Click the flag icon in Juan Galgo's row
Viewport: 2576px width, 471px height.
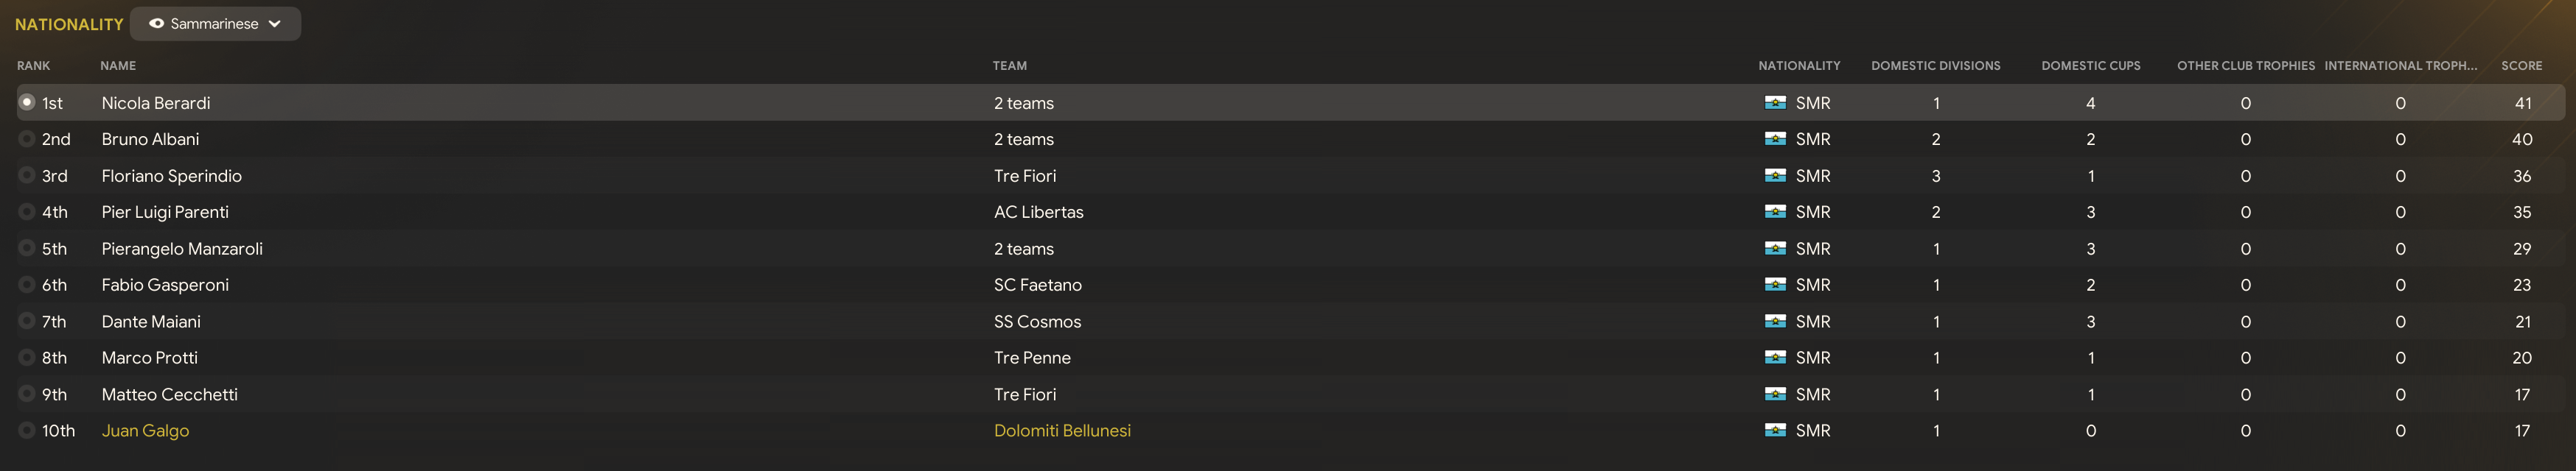[1775, 431]
